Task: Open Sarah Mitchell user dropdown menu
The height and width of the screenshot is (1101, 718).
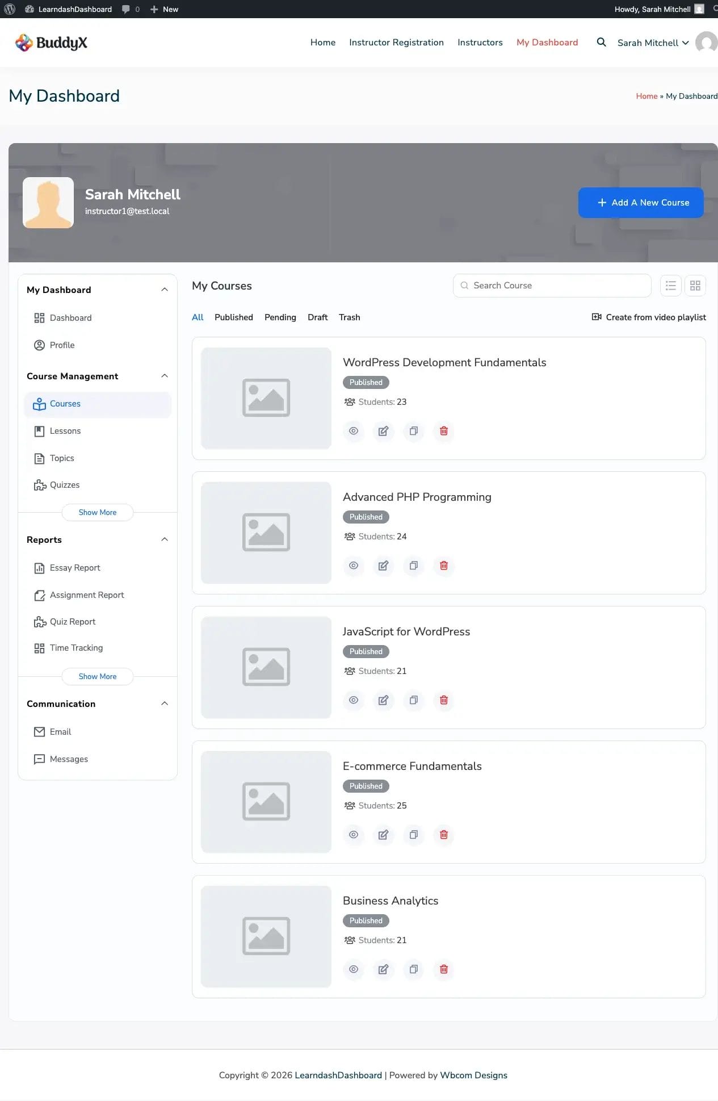Action: coord(653,43)
